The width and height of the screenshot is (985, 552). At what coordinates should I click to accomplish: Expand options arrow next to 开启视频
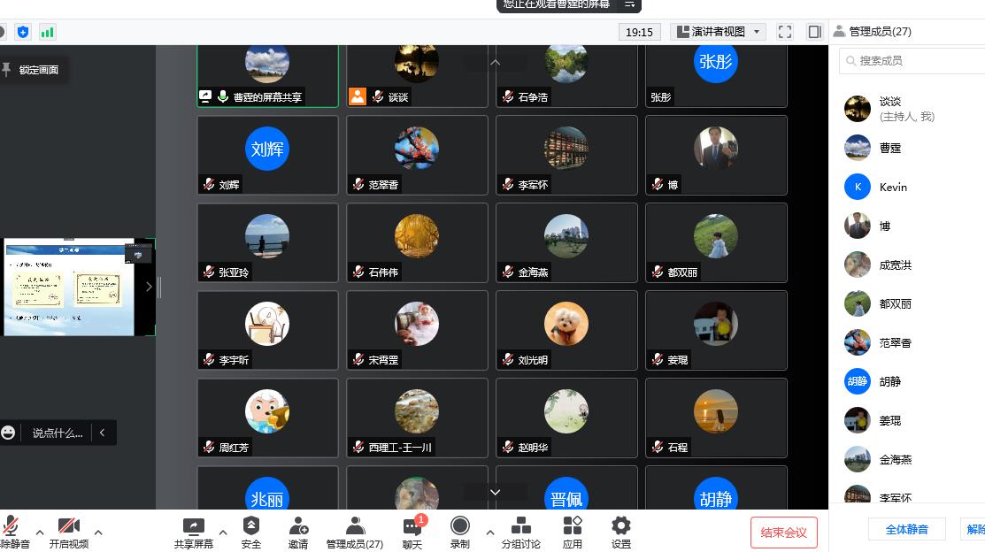pyautogui.click(x=98, y=533)
